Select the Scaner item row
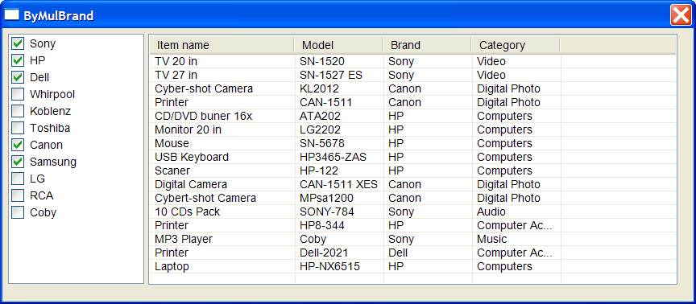The width and height of the screenshot is (696, 304). click(412, 170)
